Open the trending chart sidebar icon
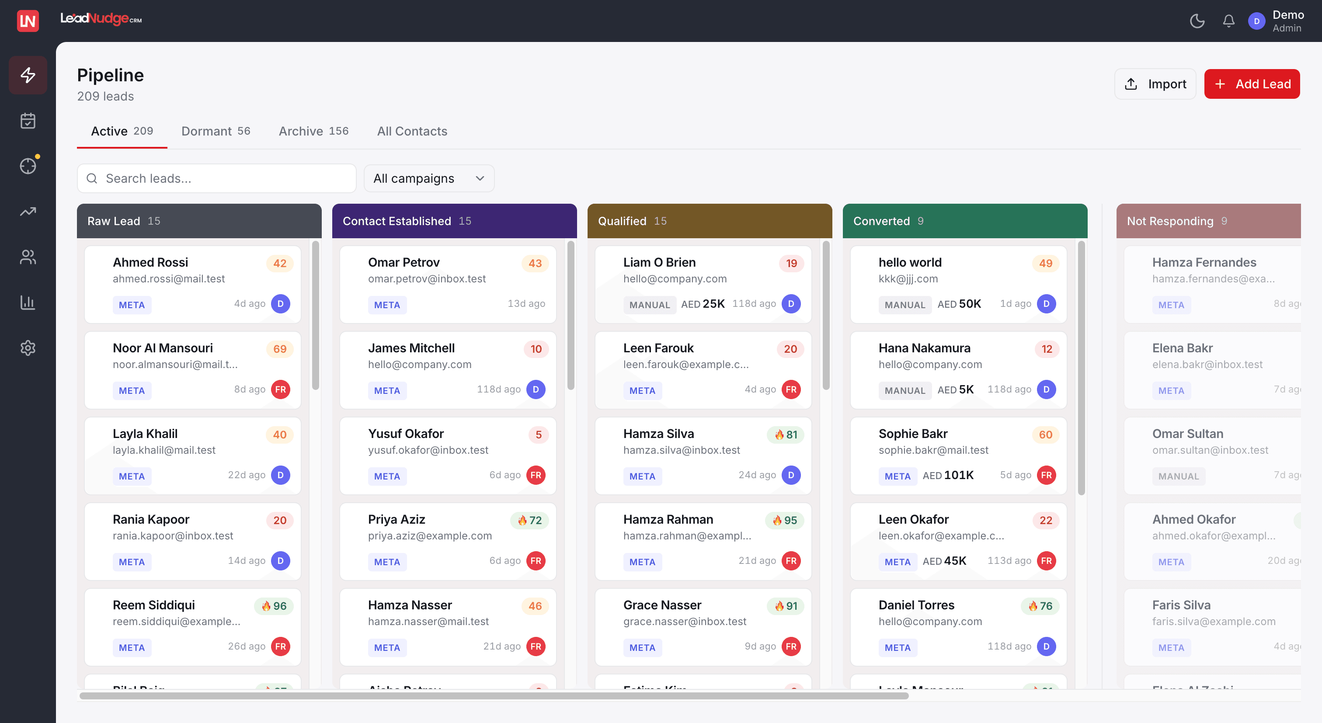 28,212
